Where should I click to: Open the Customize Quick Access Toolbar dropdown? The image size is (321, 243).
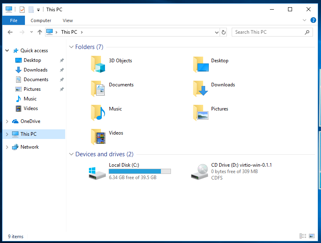pyautogui.click(x=38, y=10)
